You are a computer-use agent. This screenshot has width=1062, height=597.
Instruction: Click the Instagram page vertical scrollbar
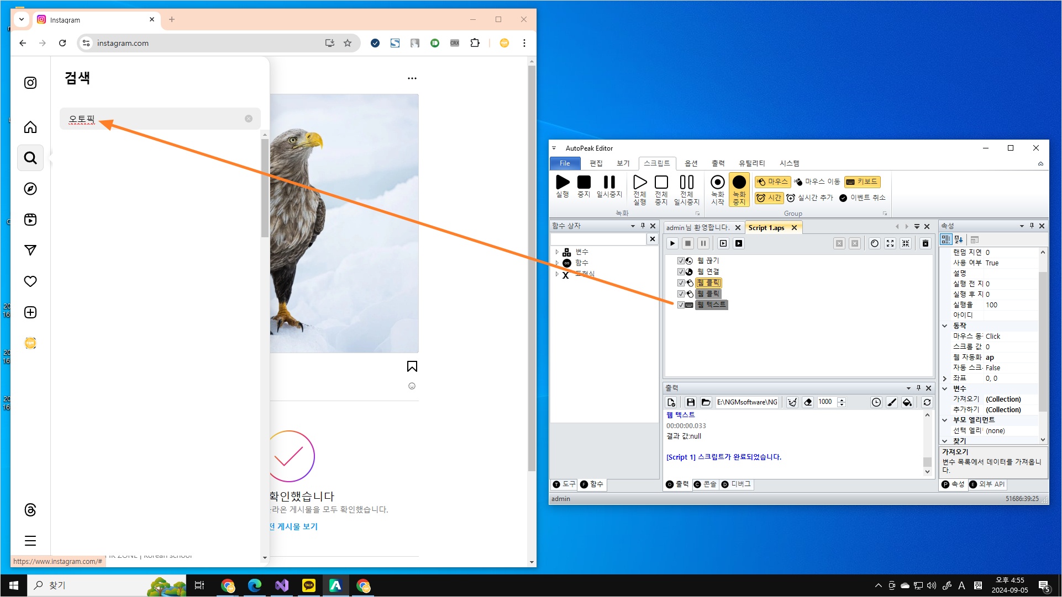[532, 269]
